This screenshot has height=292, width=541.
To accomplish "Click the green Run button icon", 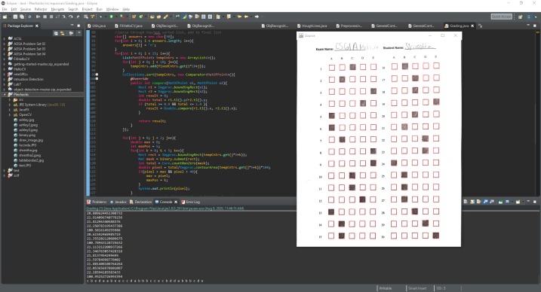I will (111, 17).
